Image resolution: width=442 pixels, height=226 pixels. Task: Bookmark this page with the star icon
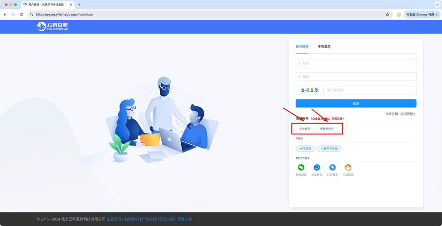click(x=387, y=14)
